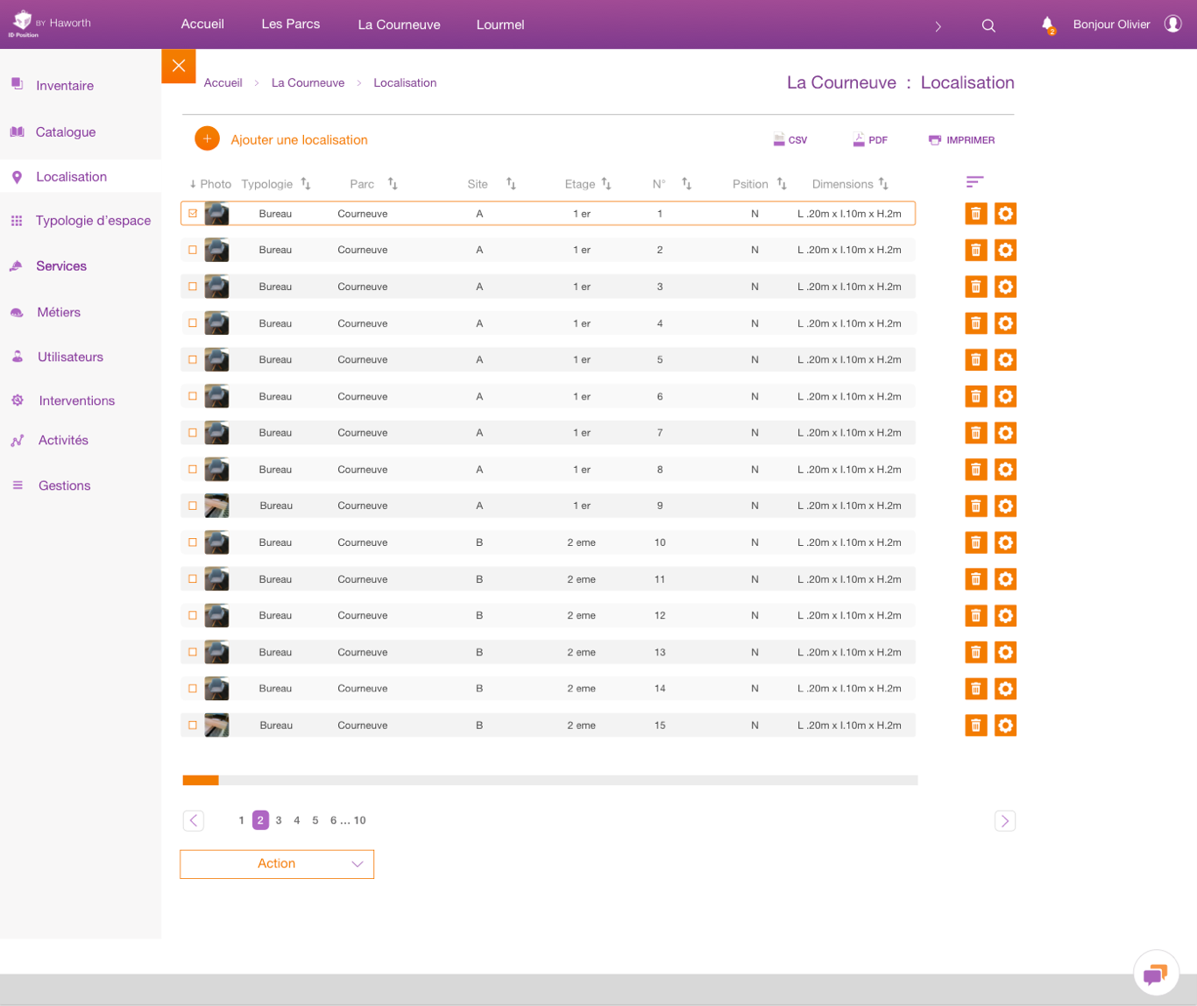Click the orange plus add localisation icon

tap(207, 139)
